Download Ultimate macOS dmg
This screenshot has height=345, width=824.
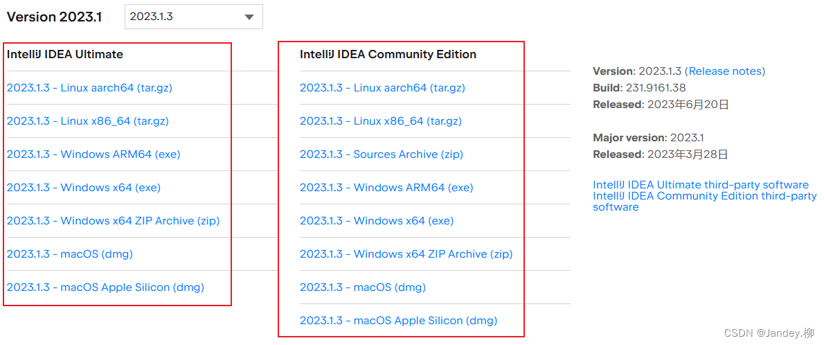point(70,254)
